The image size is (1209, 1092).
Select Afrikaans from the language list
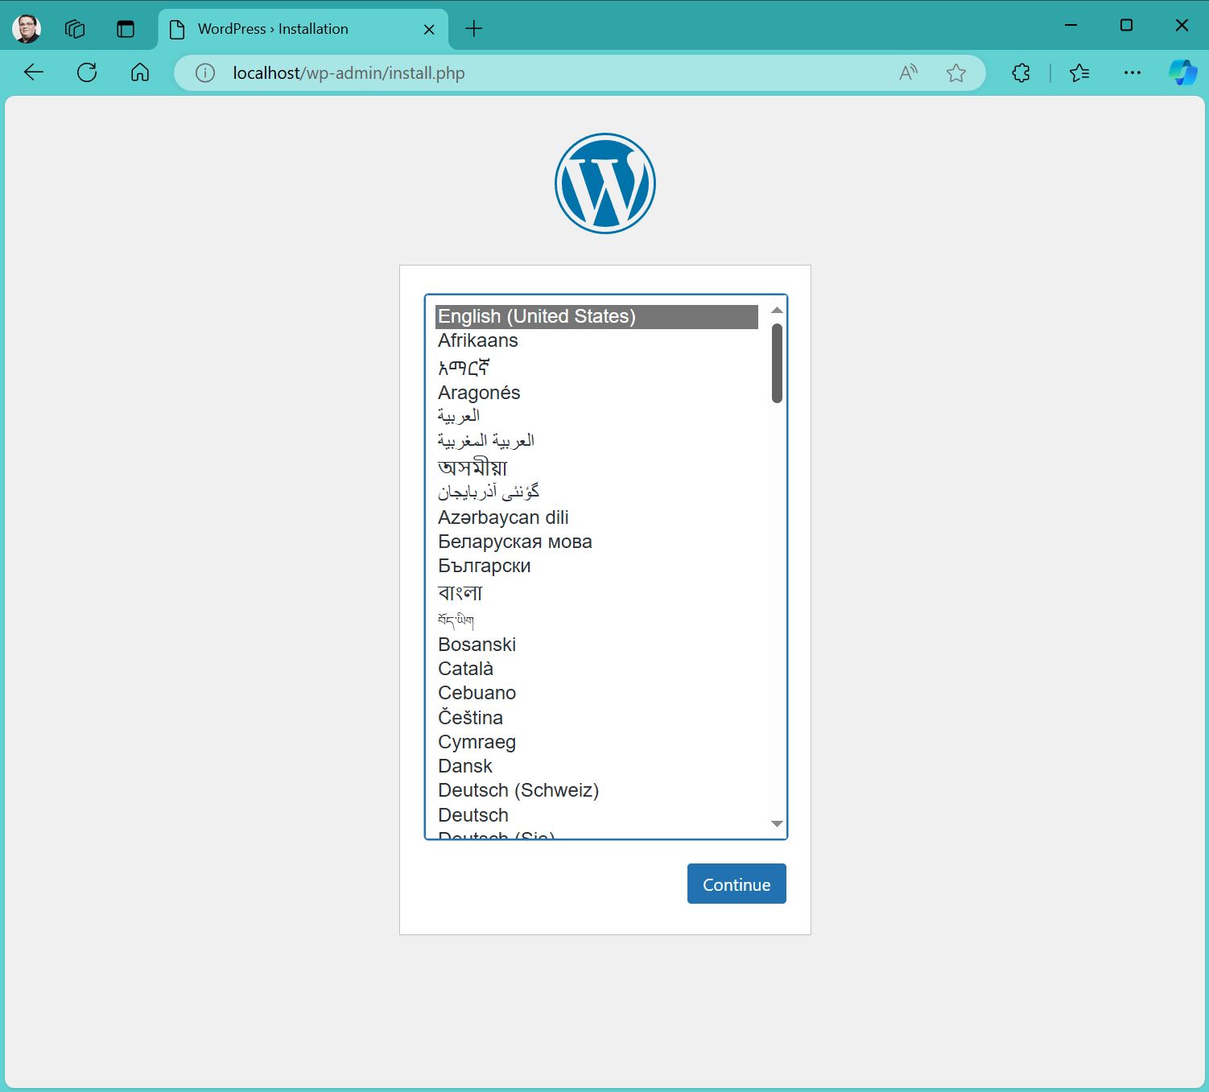(478, 340)
